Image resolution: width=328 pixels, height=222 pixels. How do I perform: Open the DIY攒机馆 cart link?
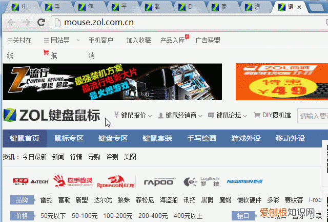[272, 115]
